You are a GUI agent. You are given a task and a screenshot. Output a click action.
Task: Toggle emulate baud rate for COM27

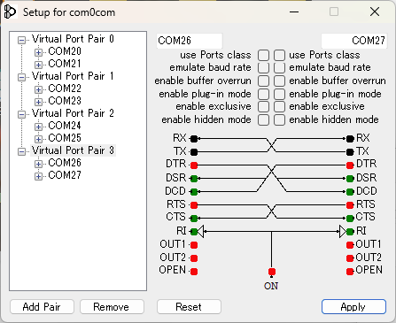(x=279, y=68)
